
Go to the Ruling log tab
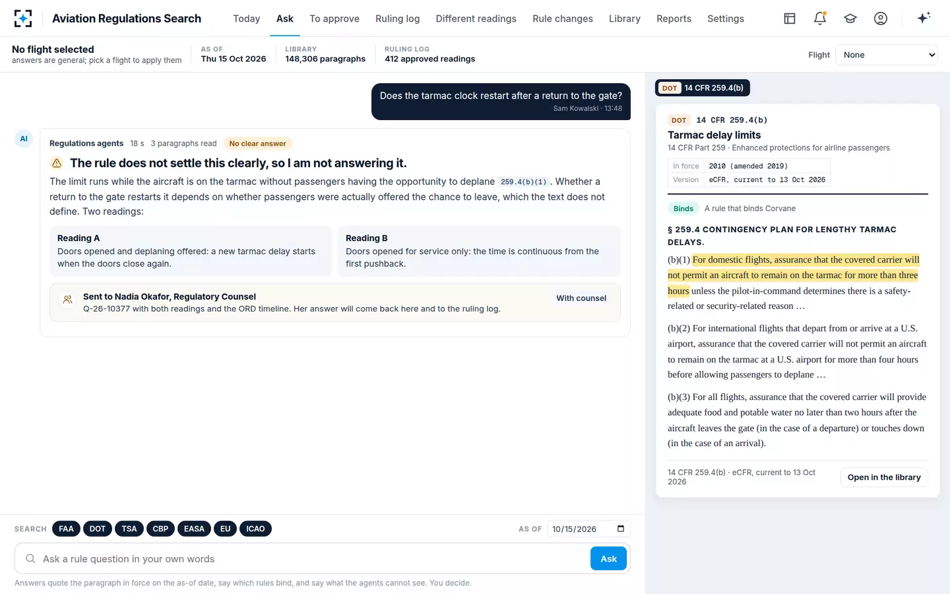pyautogui.click(x=398, y=18)
